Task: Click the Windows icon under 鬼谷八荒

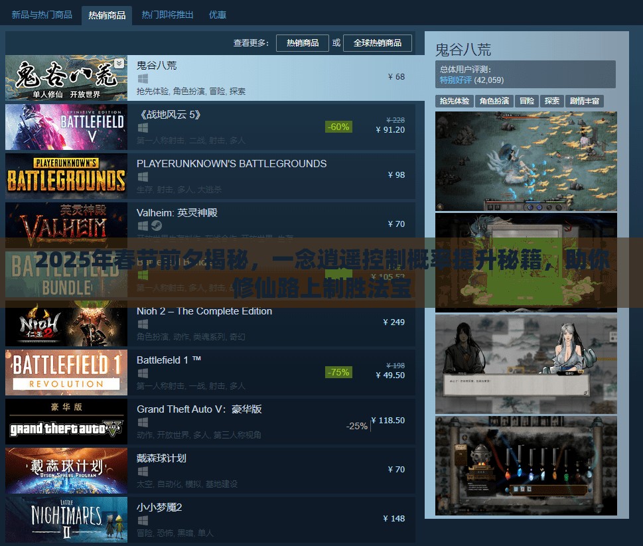Action: [143, 79]
